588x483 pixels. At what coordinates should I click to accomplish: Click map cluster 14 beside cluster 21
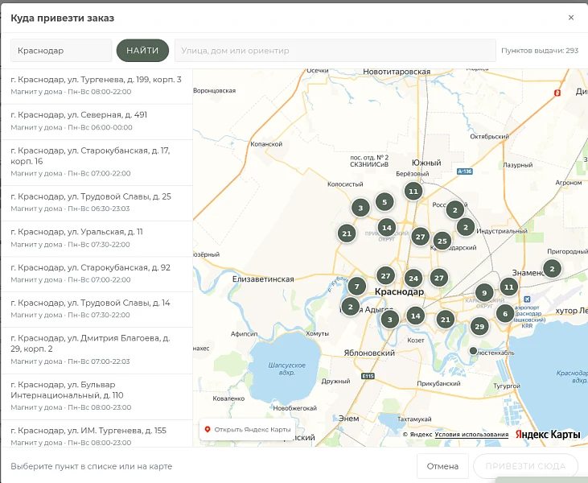387,228
